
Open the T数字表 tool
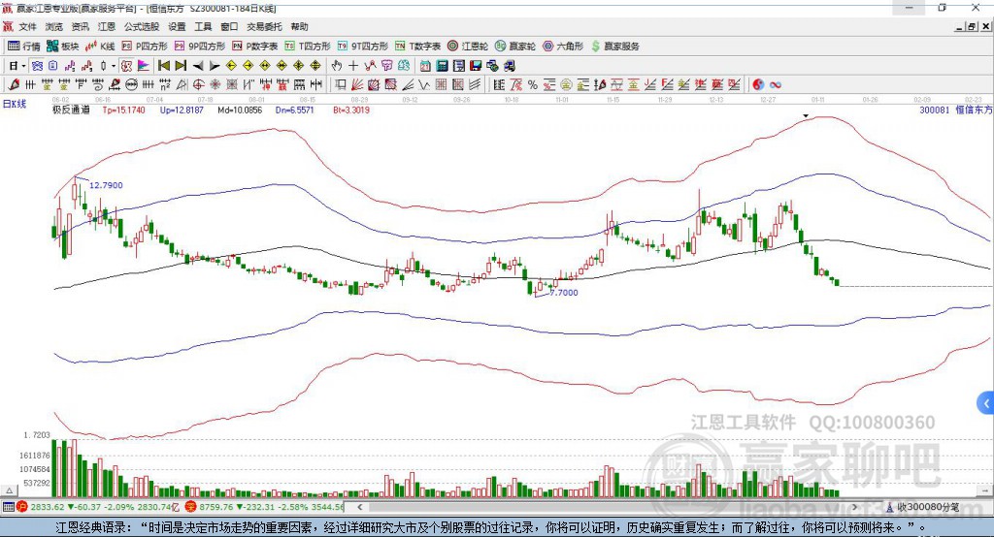click(417, 47)
